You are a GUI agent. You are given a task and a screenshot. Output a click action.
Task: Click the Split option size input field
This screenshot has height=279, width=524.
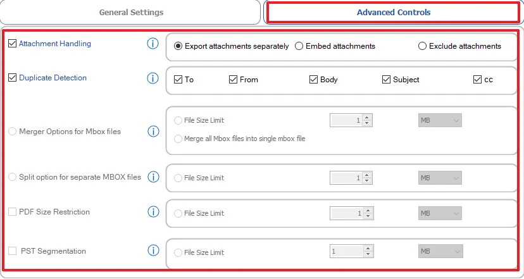347,178
